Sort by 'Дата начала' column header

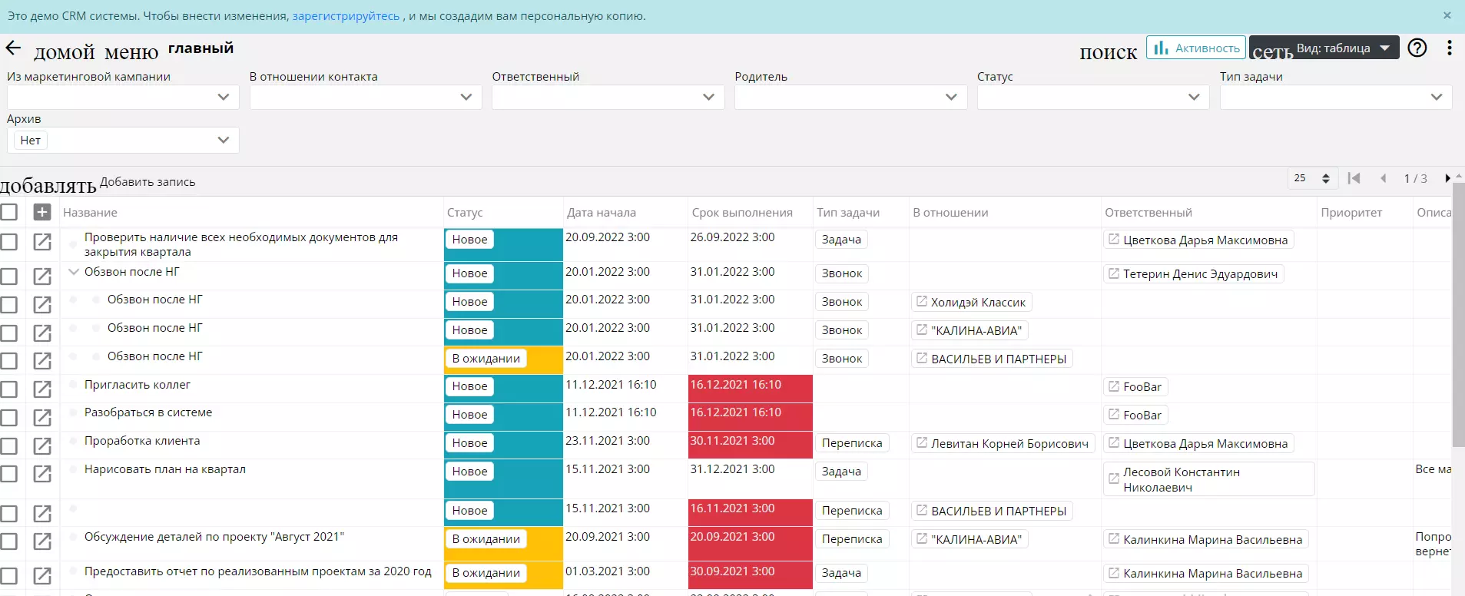pos(602,213)
